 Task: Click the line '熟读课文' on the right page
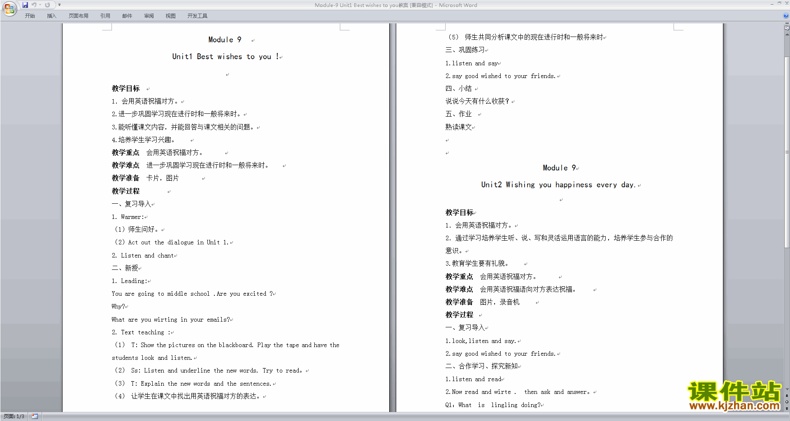click(x=459, y=127)
